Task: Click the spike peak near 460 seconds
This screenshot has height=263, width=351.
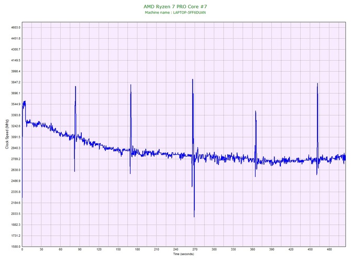Action: pyautogui.click(x=317, y=83)
